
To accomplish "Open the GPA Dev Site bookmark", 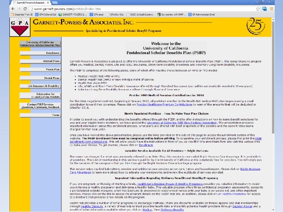I will [x=115, y=15].
